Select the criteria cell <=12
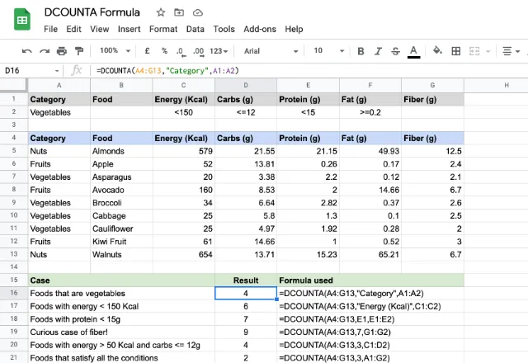The width and height of the screenshot is (528, 363). [x=246, y=112]
